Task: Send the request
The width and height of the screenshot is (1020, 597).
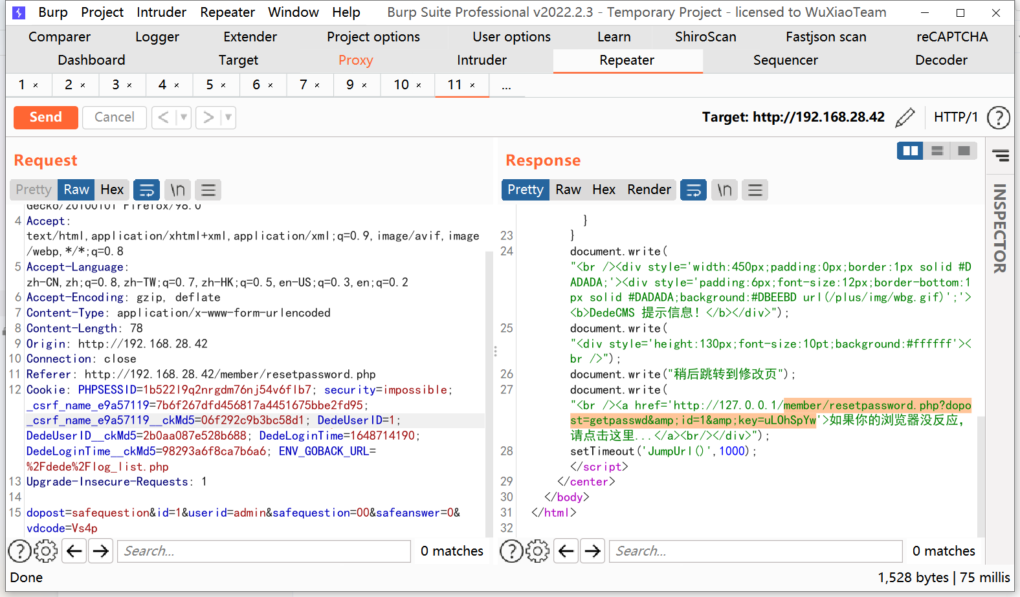Action: pos(46,117)
